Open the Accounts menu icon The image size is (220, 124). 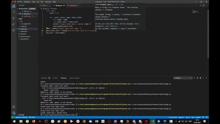click(x=14, y=107)
